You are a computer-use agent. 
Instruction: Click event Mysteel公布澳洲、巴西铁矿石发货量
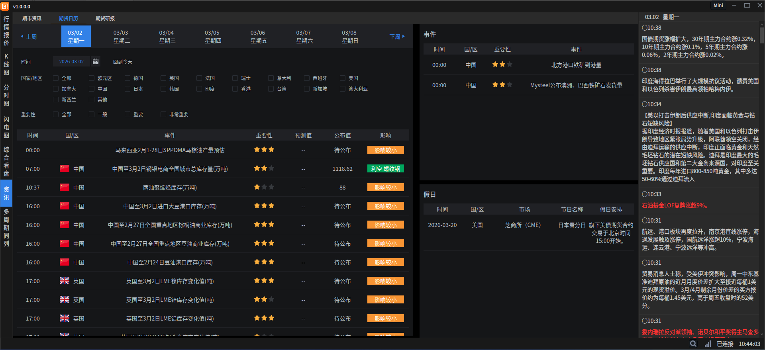click(576, 85)
